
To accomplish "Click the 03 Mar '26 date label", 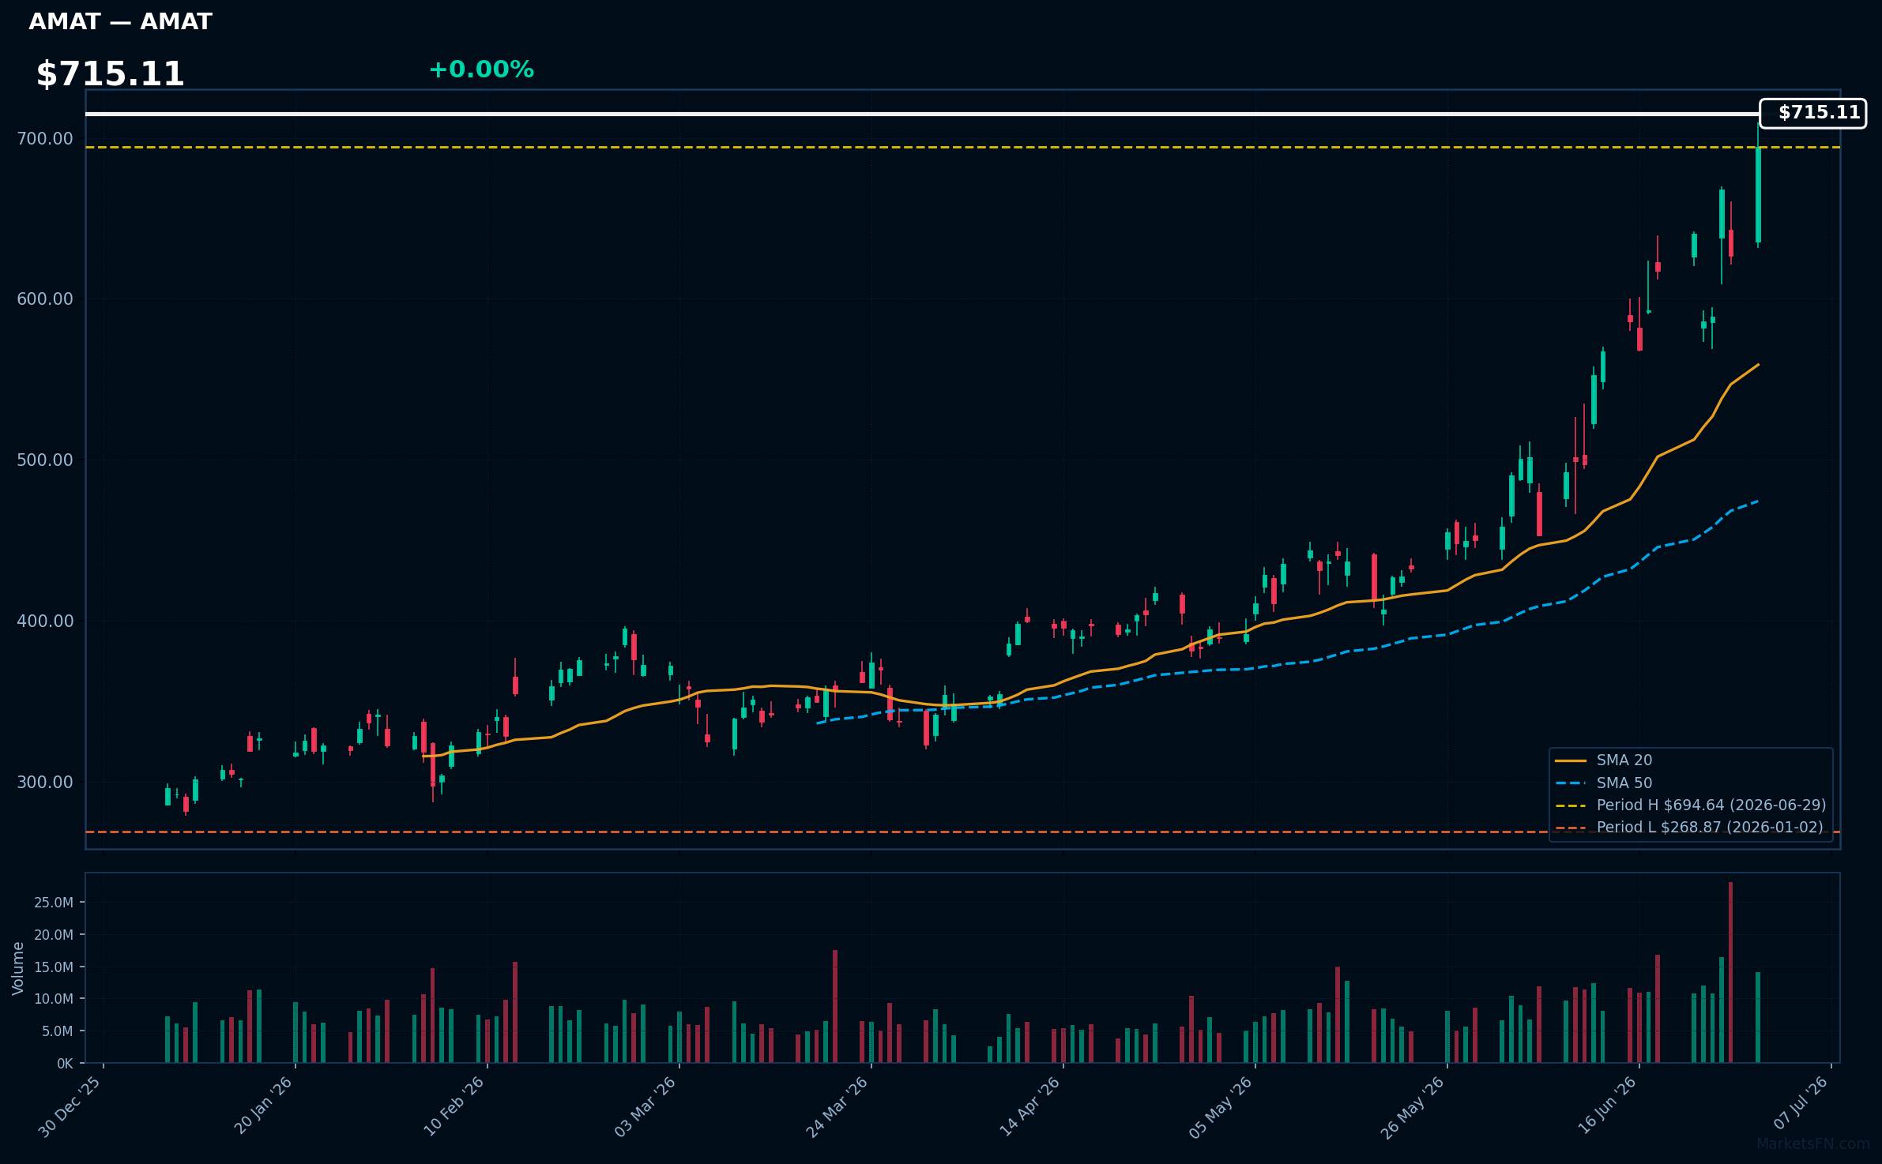I will pos(646,1106).
